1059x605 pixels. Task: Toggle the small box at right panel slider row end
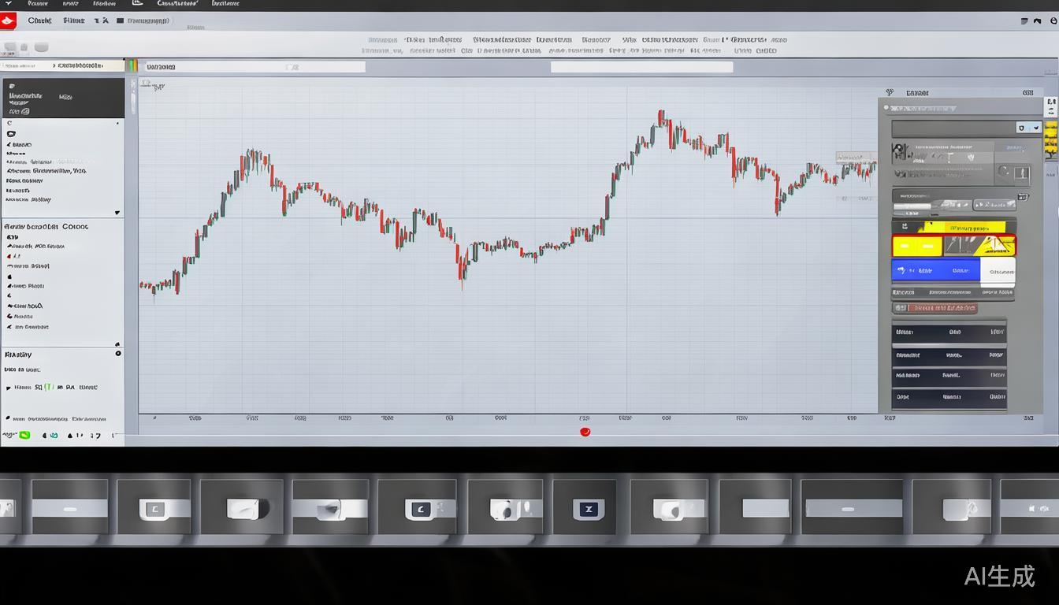click(1023, 197)
